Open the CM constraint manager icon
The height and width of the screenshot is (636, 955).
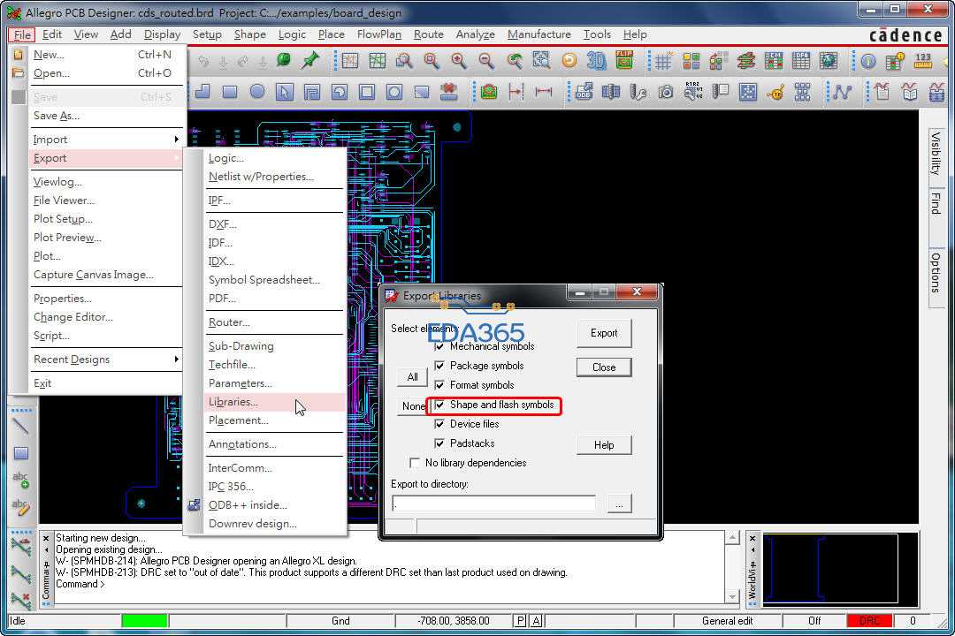click(x=774, y=60)
